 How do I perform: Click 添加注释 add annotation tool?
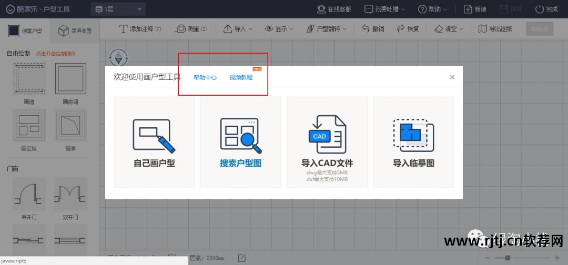tap(140, 29)
